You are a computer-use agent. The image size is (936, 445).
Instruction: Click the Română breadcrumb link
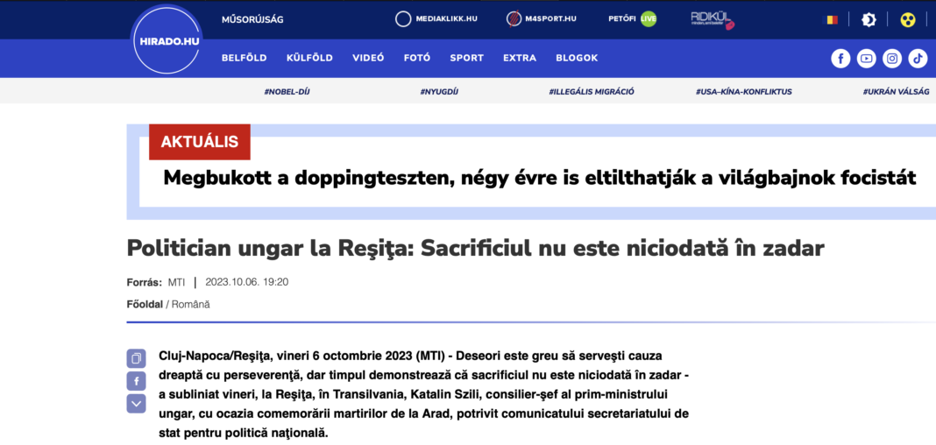[x=191, y=304]
